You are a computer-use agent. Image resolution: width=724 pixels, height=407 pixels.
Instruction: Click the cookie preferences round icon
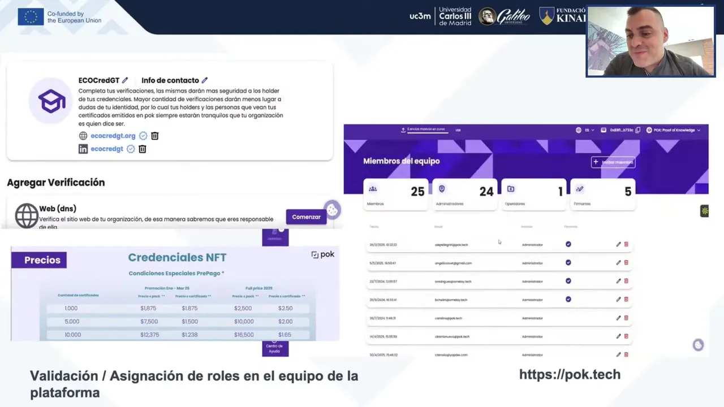[332, 210]
